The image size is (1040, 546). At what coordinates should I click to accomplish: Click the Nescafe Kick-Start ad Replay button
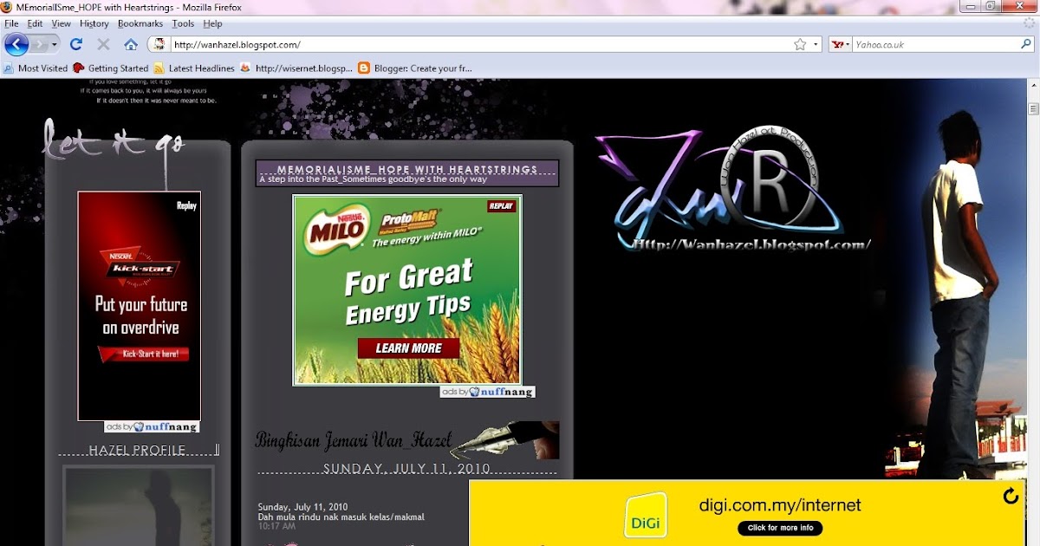click(186, 205)
